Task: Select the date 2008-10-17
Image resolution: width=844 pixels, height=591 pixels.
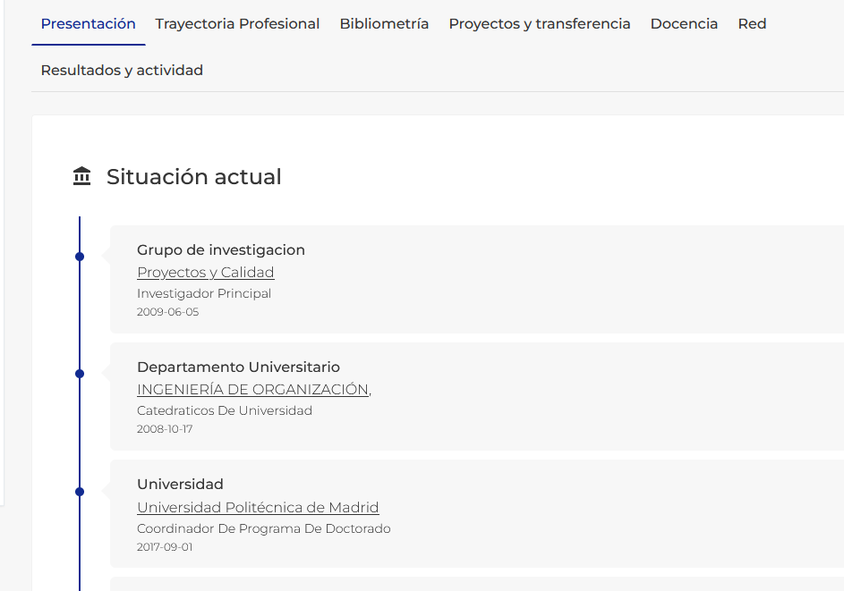Action: (x=165, y=429)
